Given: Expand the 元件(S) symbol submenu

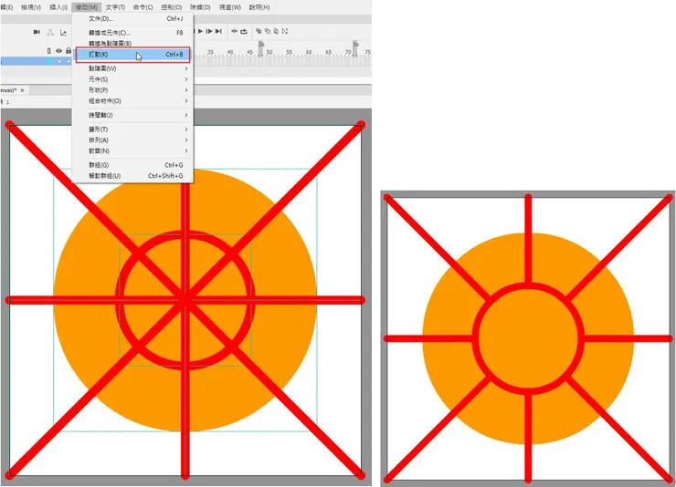Looking at the screenshot, I should (x=132, y=79).
